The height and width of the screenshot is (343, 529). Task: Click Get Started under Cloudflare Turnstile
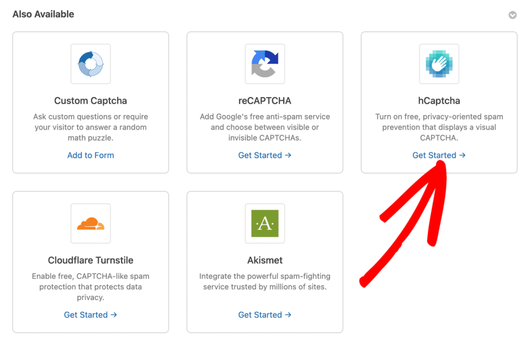click(x=90, y=315)
